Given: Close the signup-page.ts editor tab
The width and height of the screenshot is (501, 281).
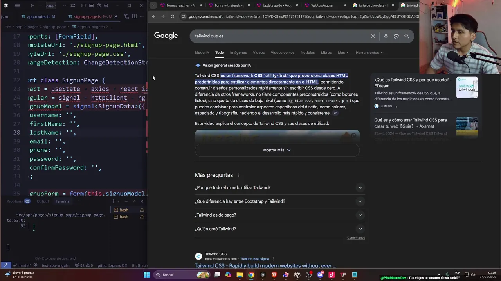Looking at the screenshot, I should (116, 16).
